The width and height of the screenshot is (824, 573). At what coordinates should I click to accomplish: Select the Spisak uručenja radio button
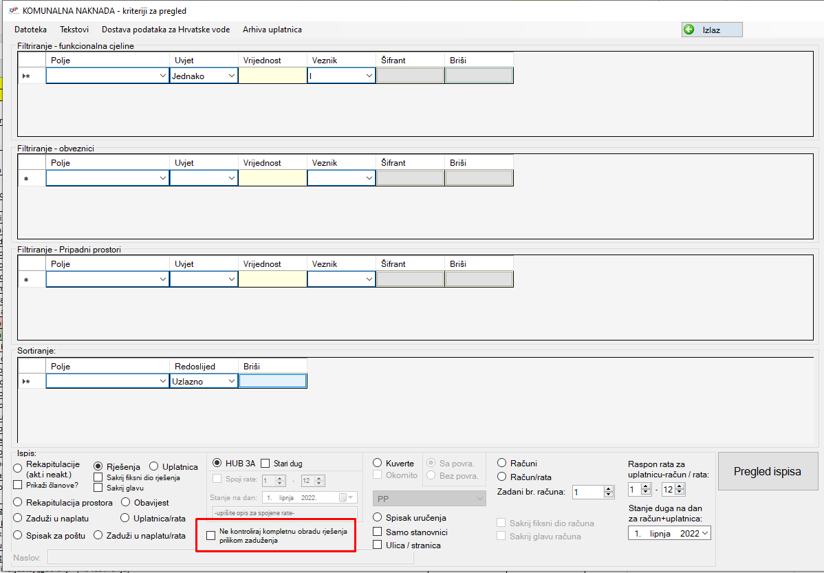click(x=378, y=517)
